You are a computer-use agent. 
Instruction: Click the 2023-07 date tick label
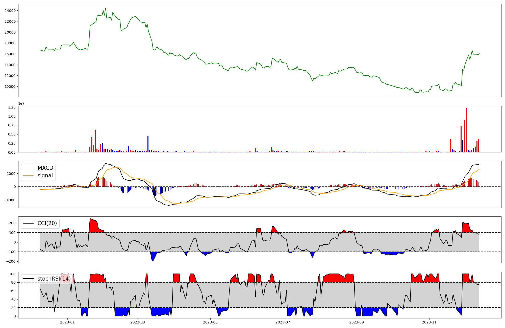coord(283,322)
